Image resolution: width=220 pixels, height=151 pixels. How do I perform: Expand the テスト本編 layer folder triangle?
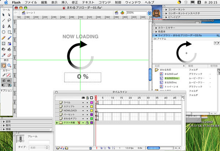57,123
